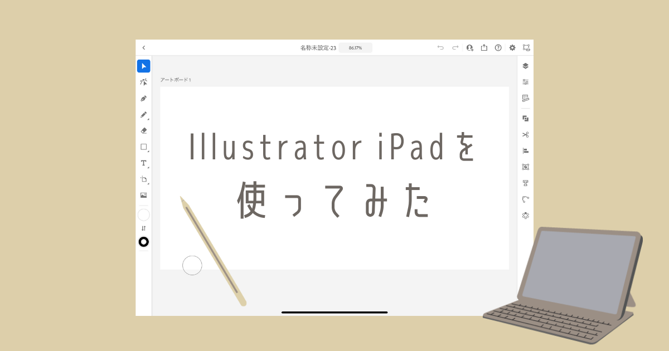Open the Place image tool
The height and width of the screenshot is (351, 669).
[x=144, y=196]
